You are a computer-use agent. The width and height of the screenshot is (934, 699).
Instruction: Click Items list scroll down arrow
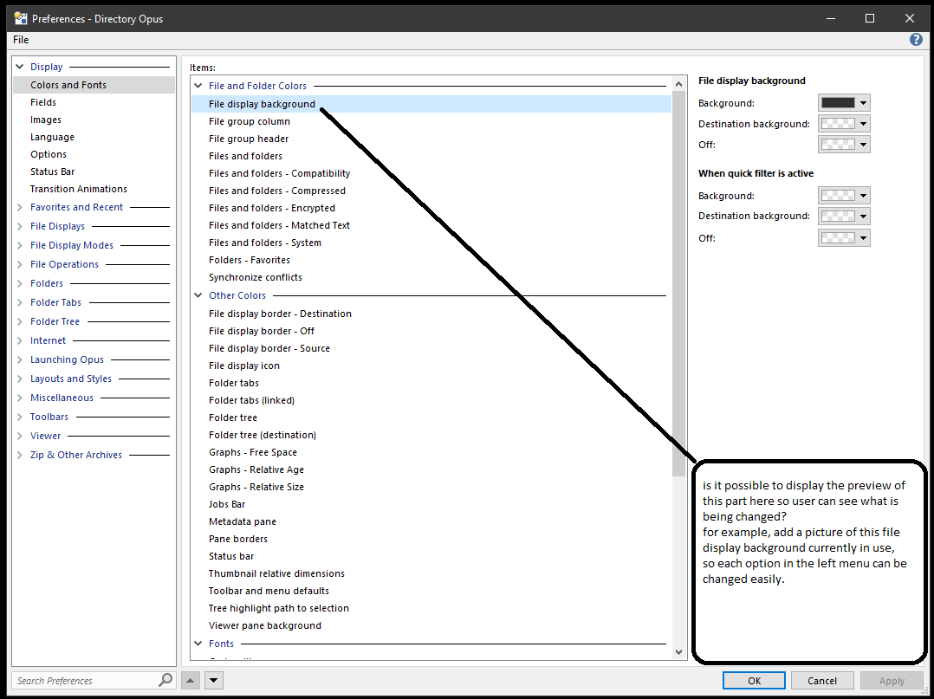679,652
